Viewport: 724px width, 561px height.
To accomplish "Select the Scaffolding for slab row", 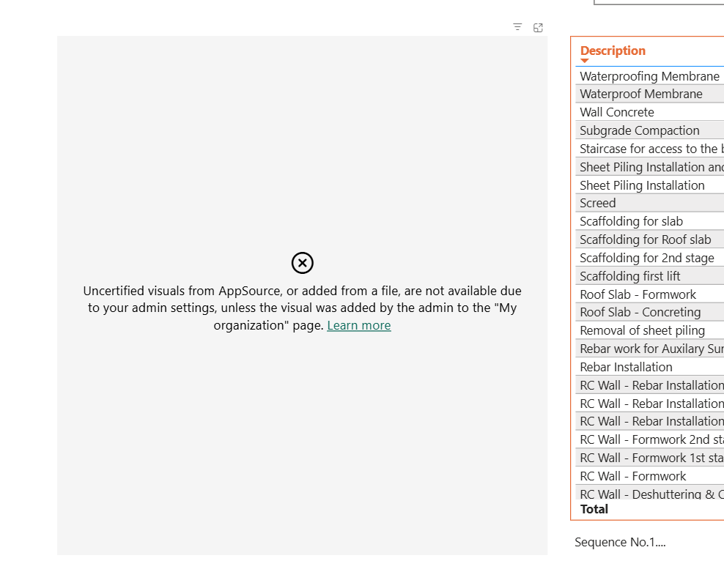I will (x=650, y=221).
